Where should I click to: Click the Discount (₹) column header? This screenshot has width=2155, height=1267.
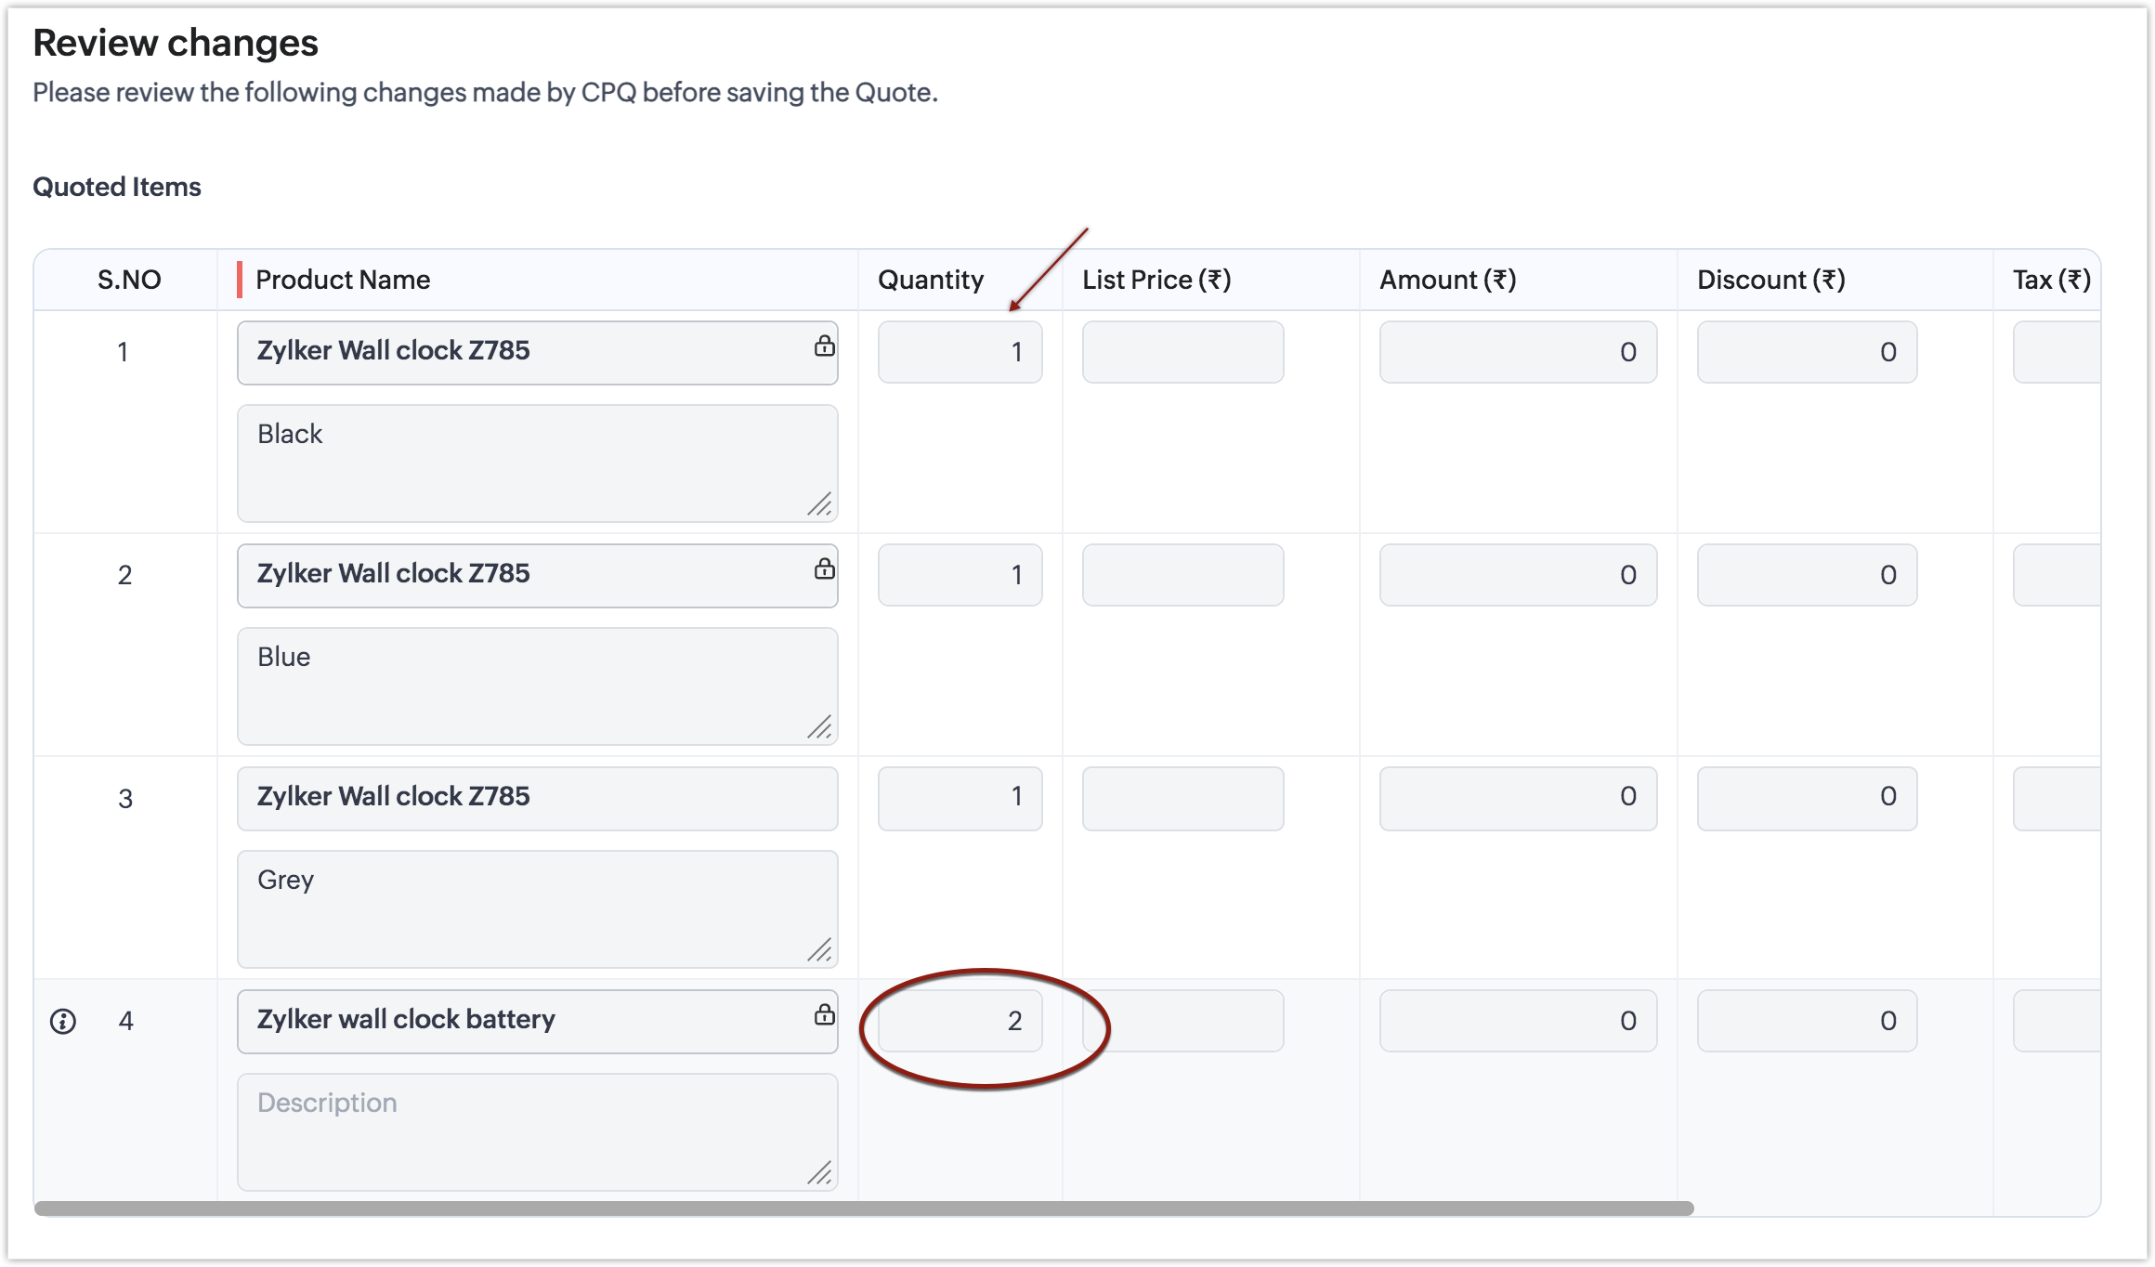pyautogui.click(x=1770, y=280)
